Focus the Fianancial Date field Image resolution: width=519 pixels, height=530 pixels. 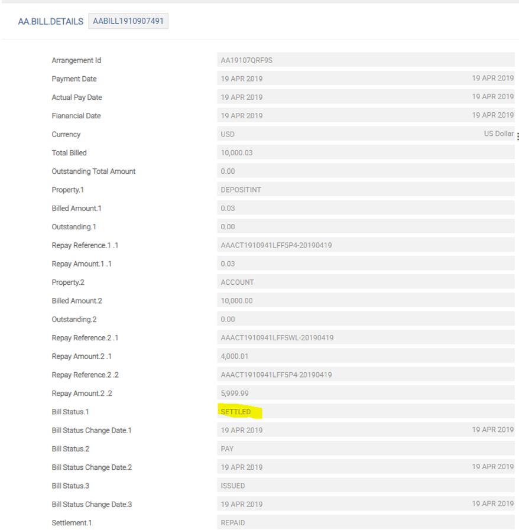365,116
